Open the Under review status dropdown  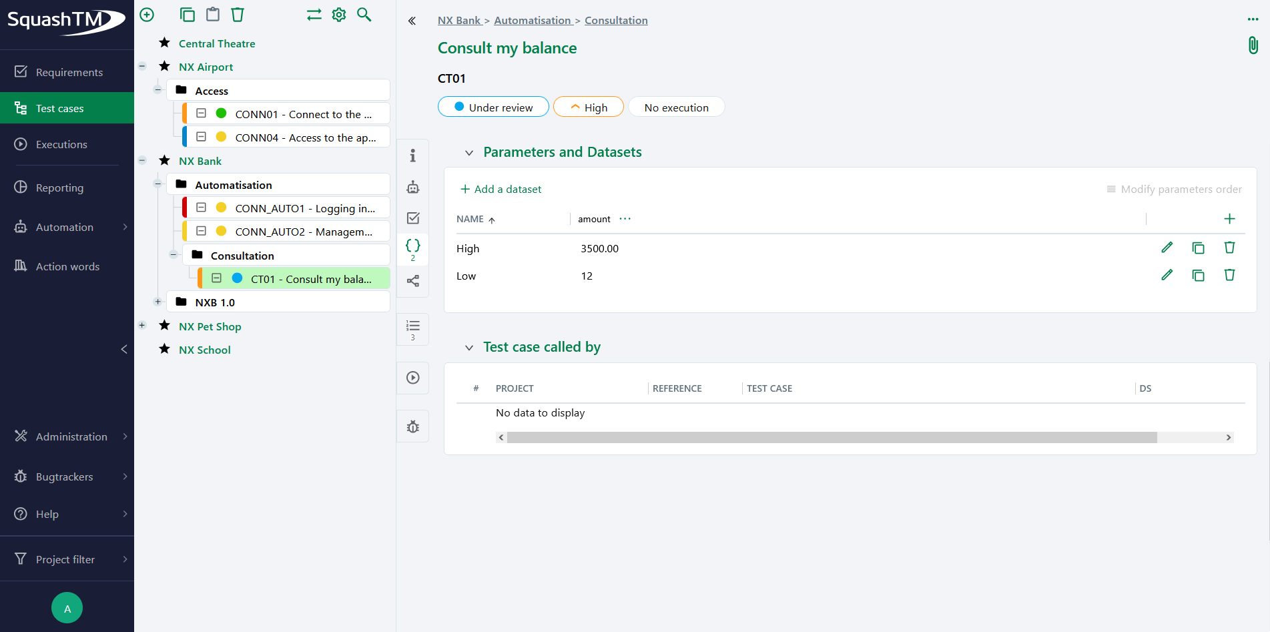pos(493,107)
